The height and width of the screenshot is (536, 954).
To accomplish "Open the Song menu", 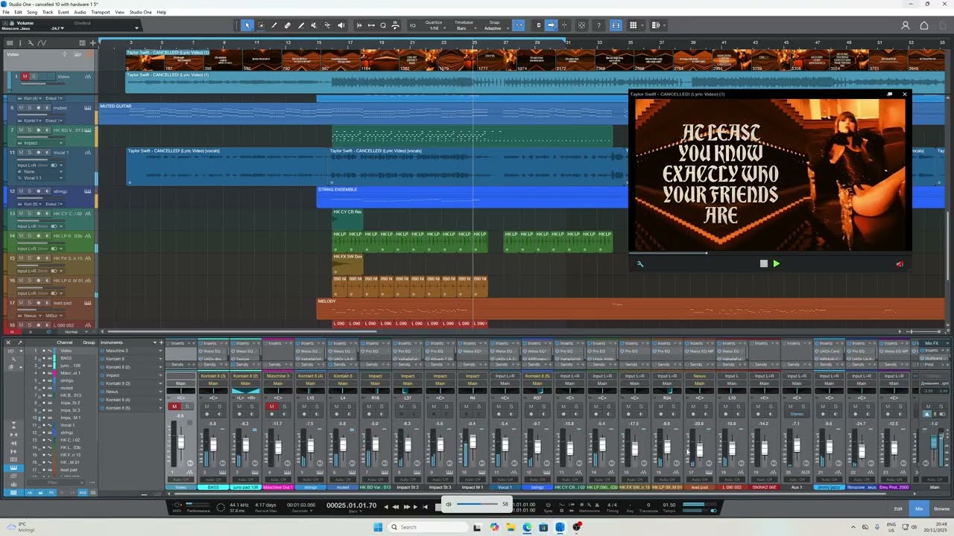I will tap(32, 12).
